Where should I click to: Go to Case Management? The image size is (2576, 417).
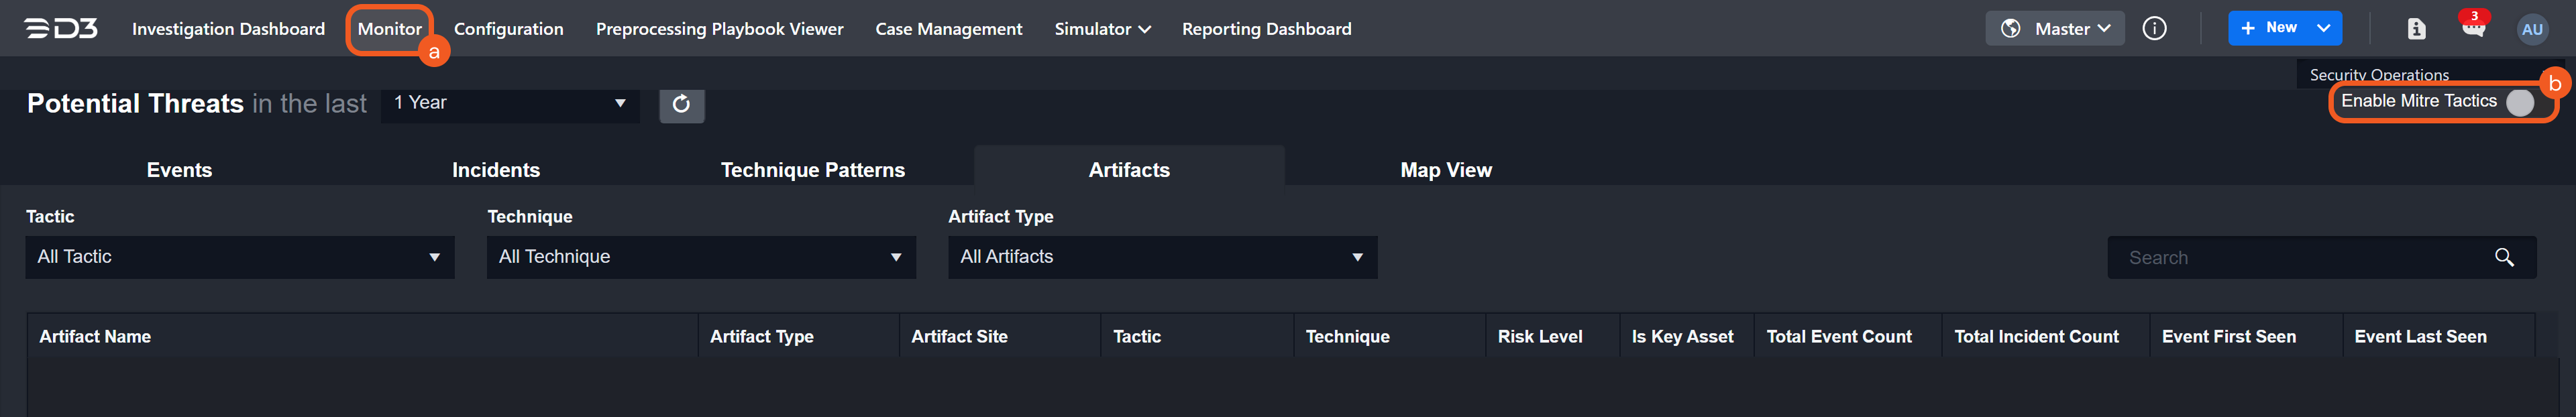click(948, 29)
